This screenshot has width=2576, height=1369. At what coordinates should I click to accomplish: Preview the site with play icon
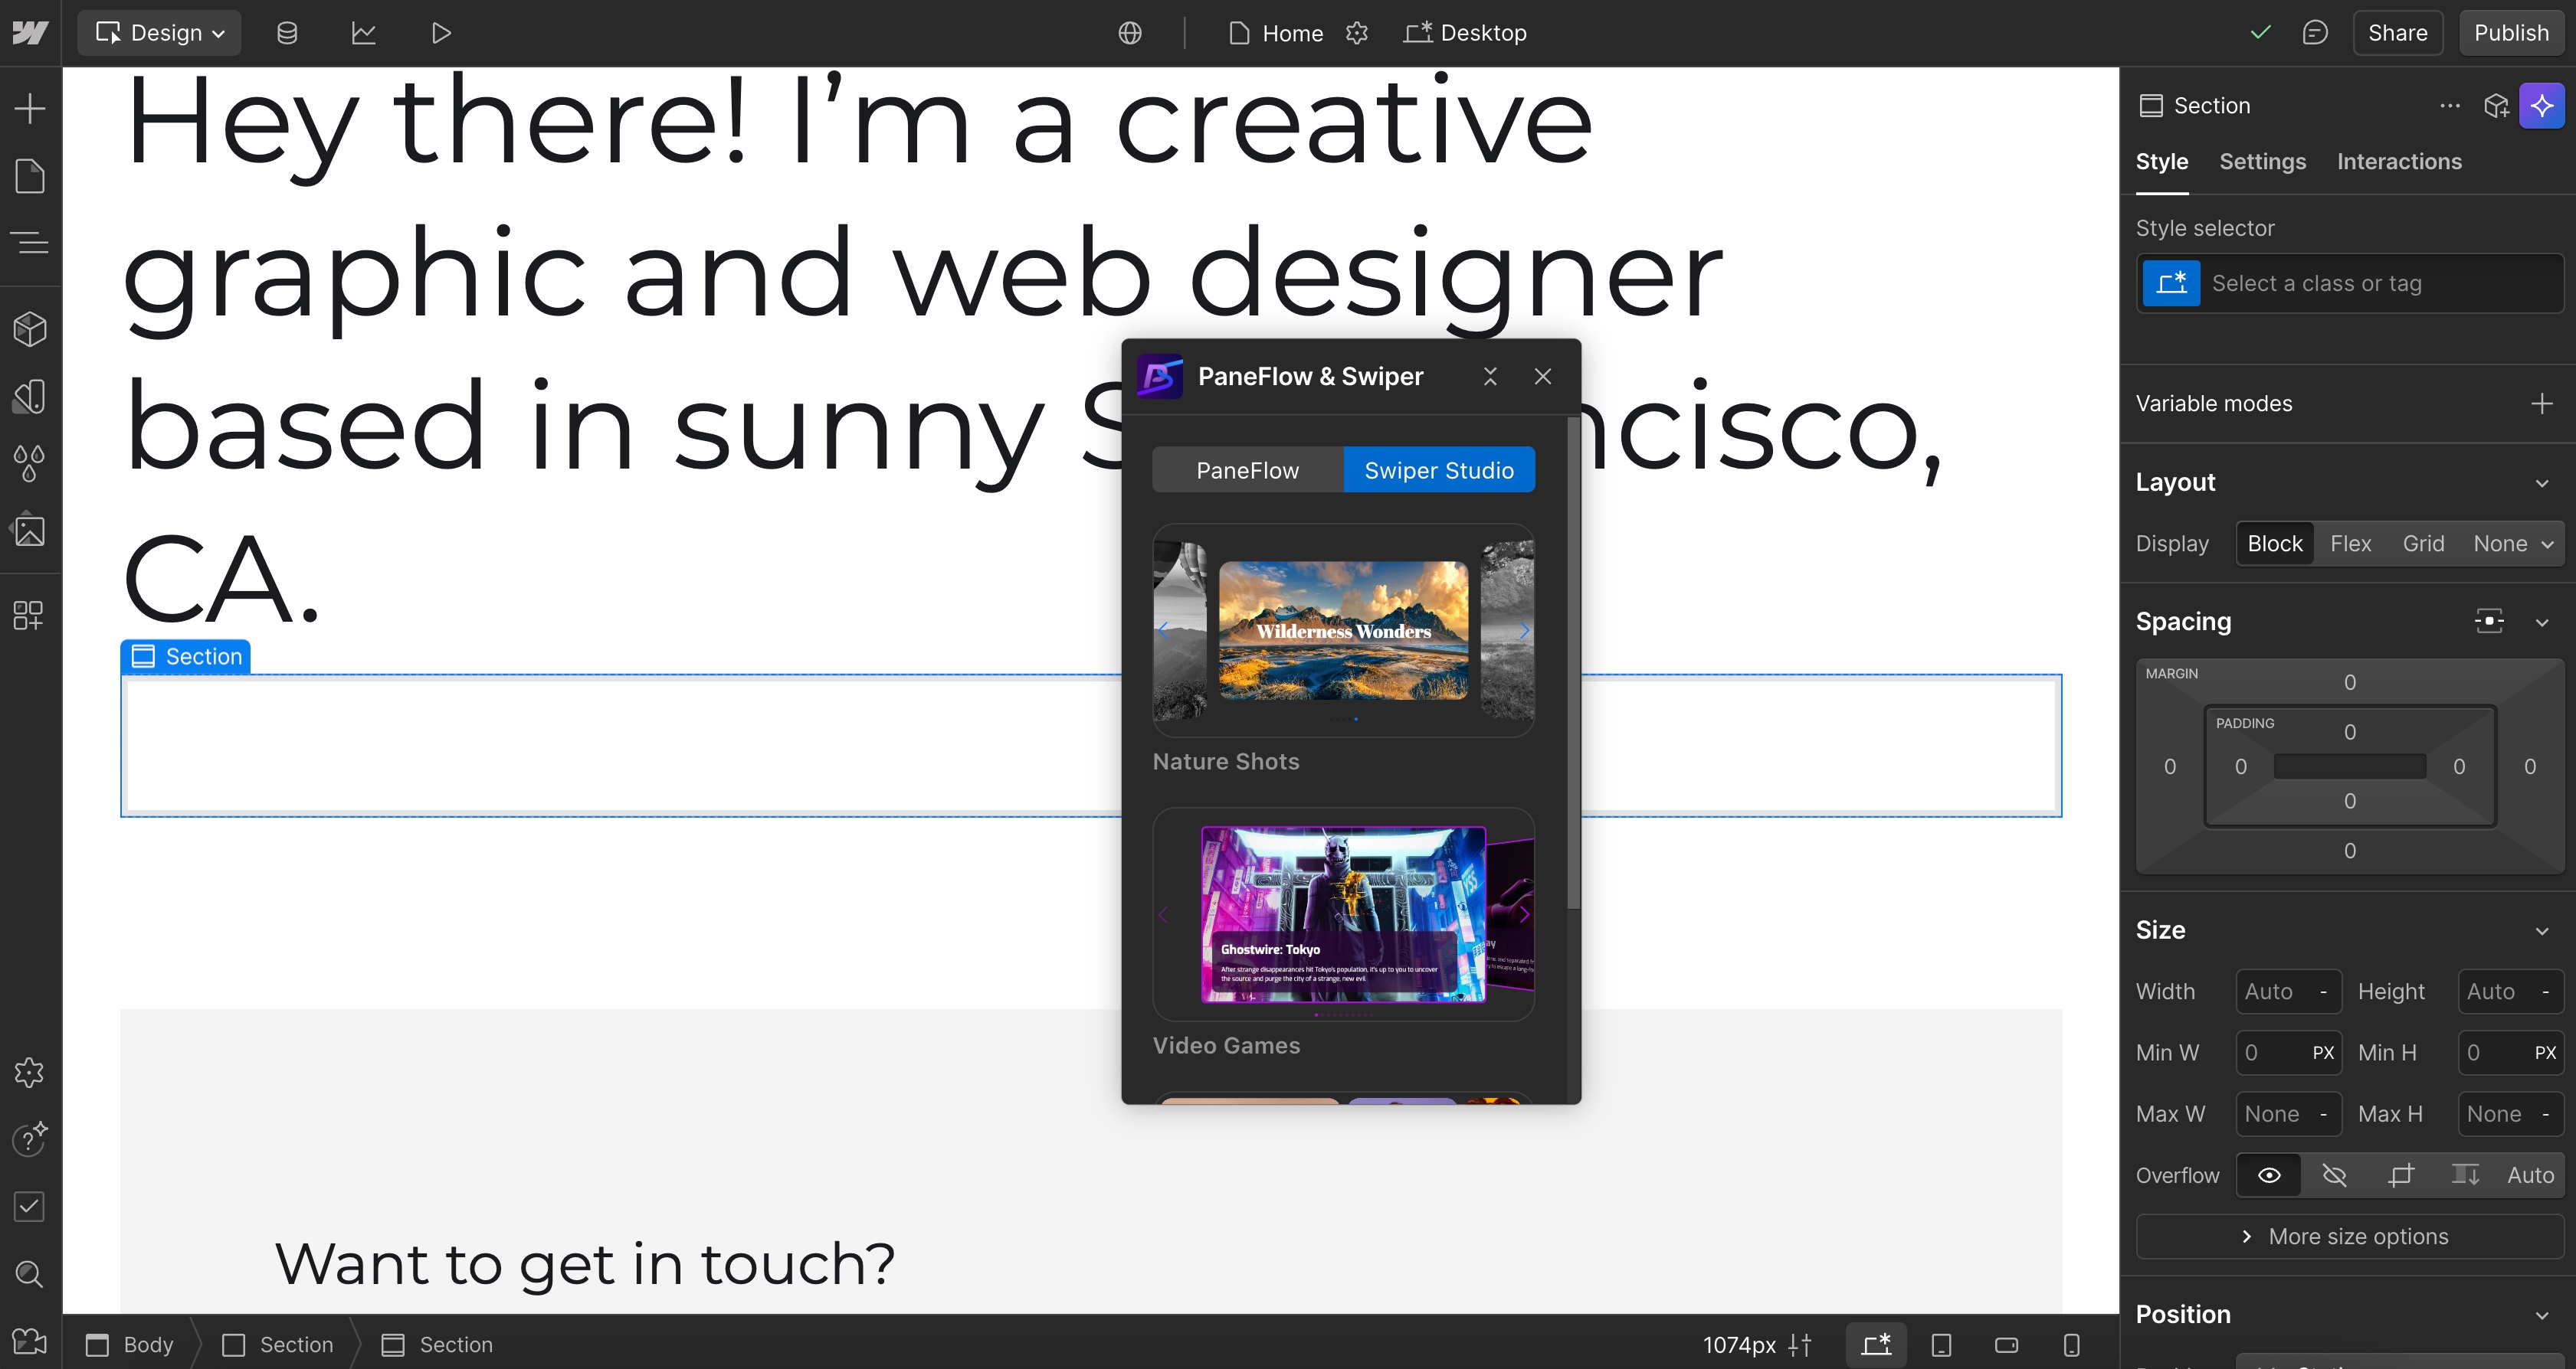[x=441, y=33]
